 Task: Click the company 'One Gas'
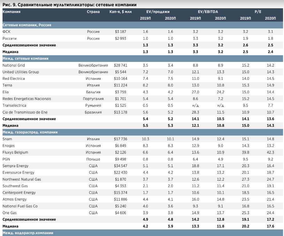point(9,213)
